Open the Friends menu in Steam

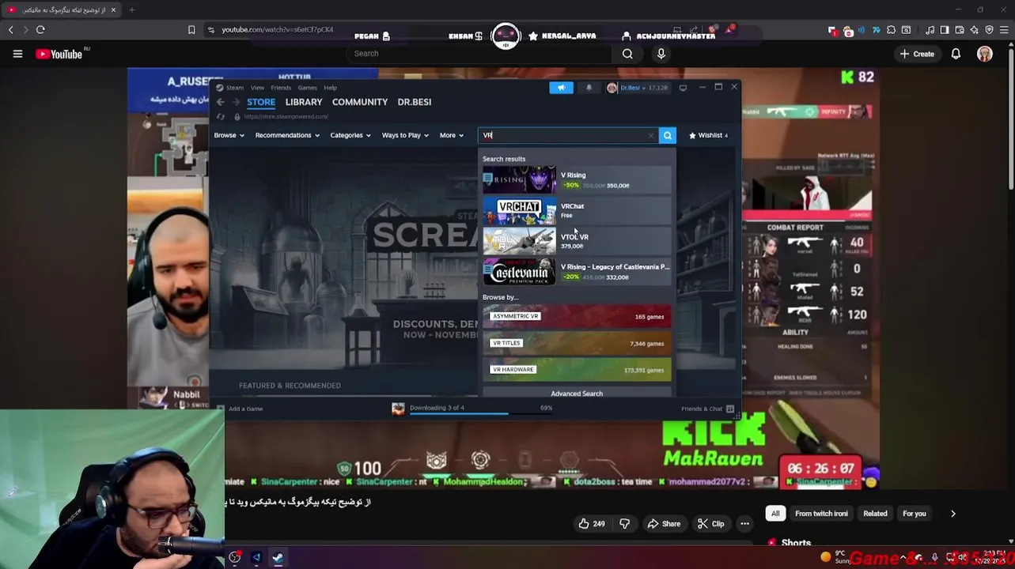281,88
